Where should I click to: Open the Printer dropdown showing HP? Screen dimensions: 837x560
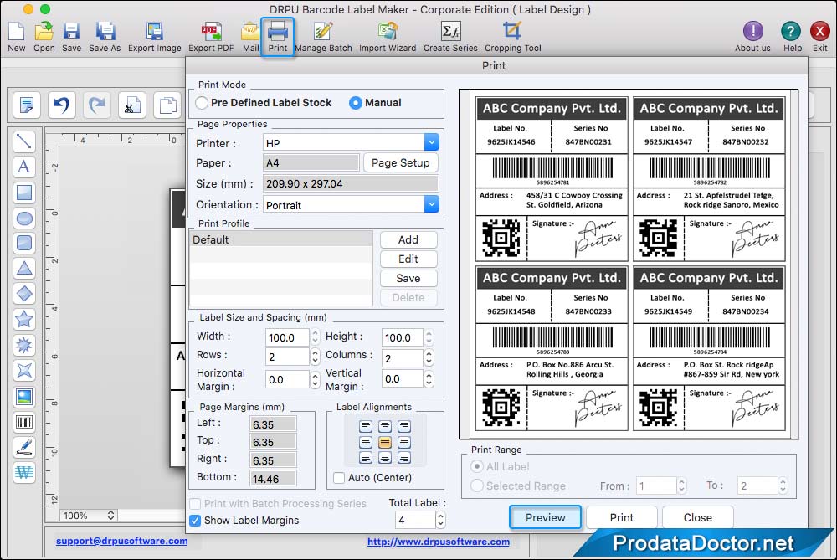coord(352,142)
